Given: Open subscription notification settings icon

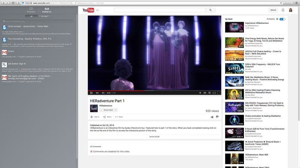Looking at the screenshot, I should coord(116,110).
